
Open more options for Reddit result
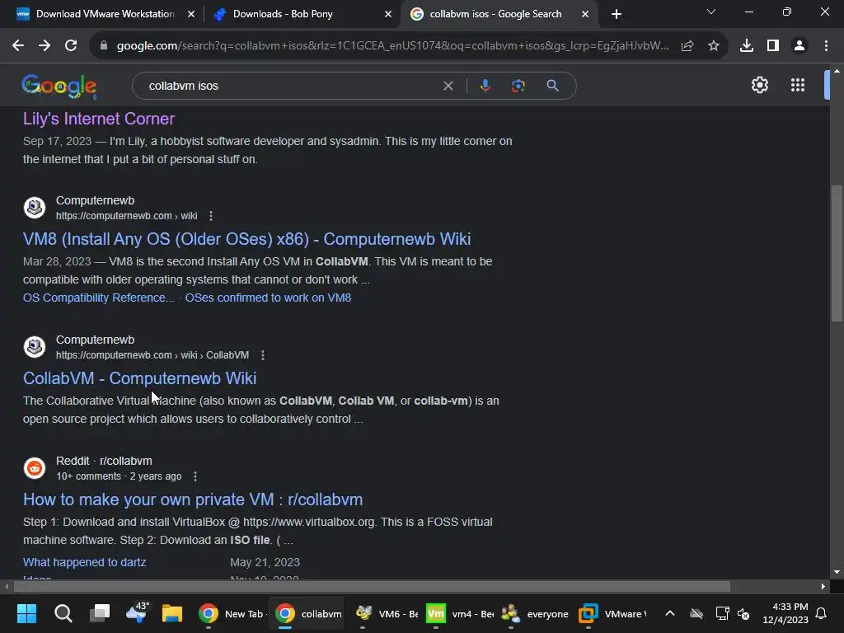point(195,476)
